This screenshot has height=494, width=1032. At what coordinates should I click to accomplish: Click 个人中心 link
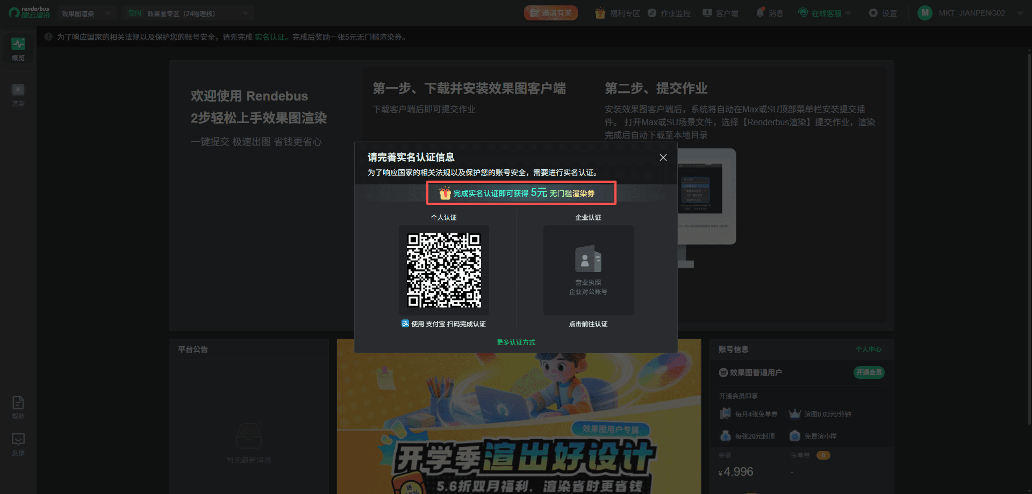[x=868, y=349]
